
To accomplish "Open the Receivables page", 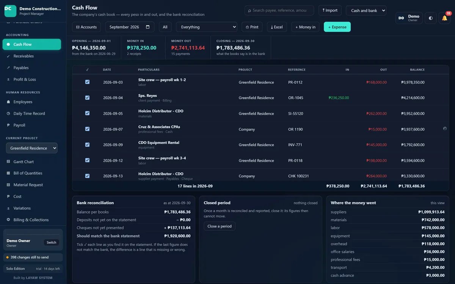I will [x=32, y=56].
